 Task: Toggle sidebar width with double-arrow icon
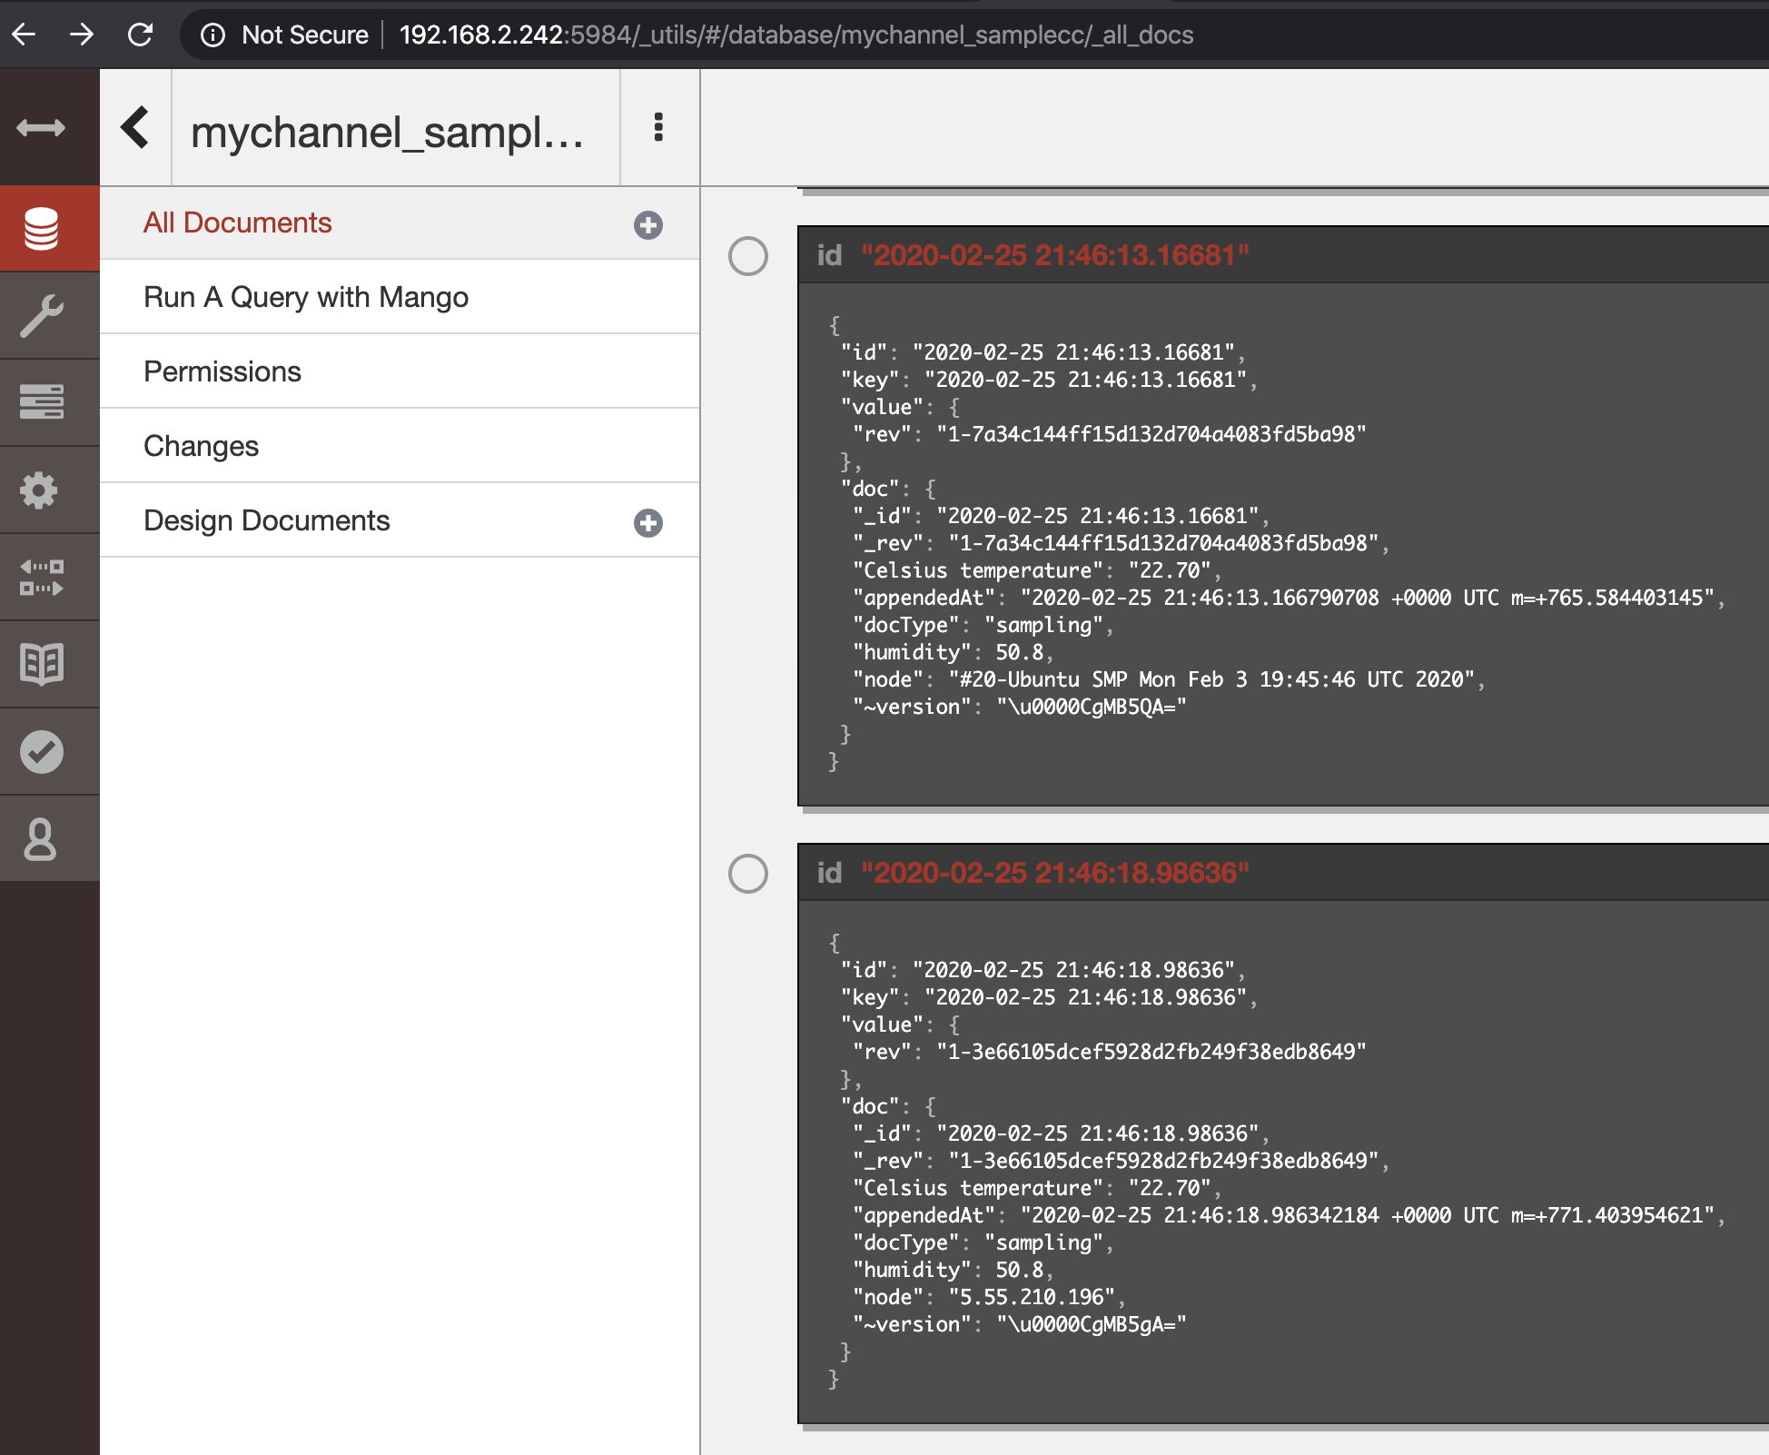(x=41, y=127)
